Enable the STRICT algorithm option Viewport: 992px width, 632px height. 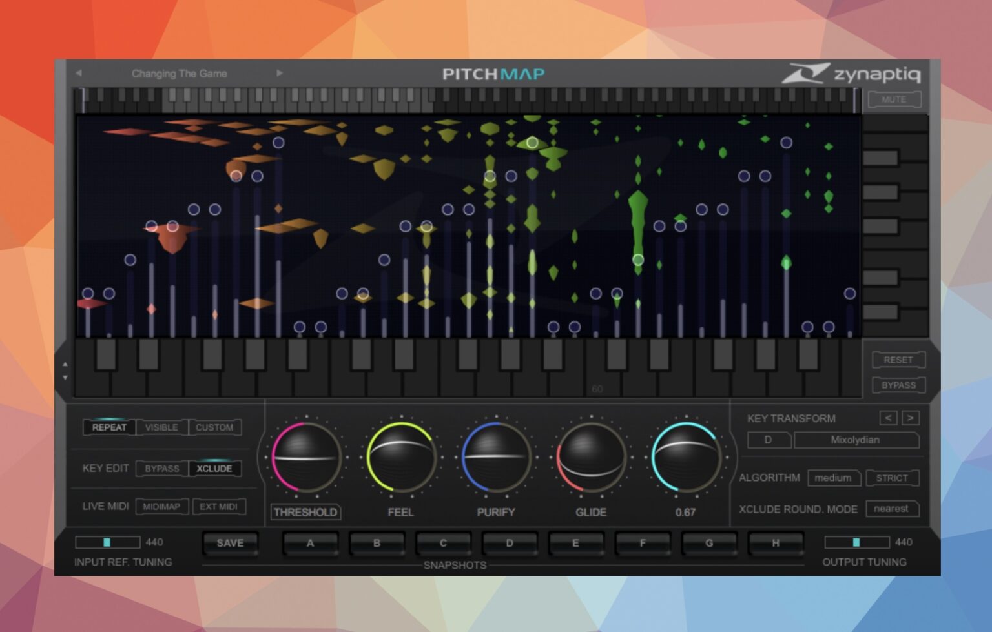pos(892,478)
